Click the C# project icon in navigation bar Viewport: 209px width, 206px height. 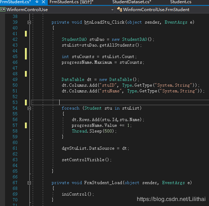pyautogui.click(x=3, y=9)
